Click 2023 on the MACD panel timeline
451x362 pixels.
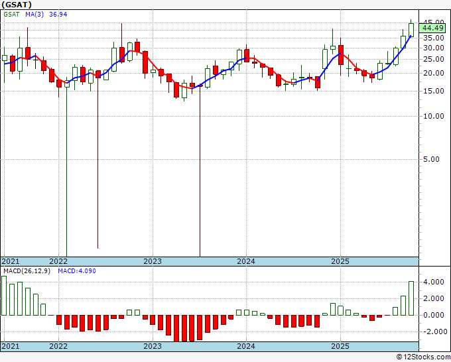click(x=153, y=346)
